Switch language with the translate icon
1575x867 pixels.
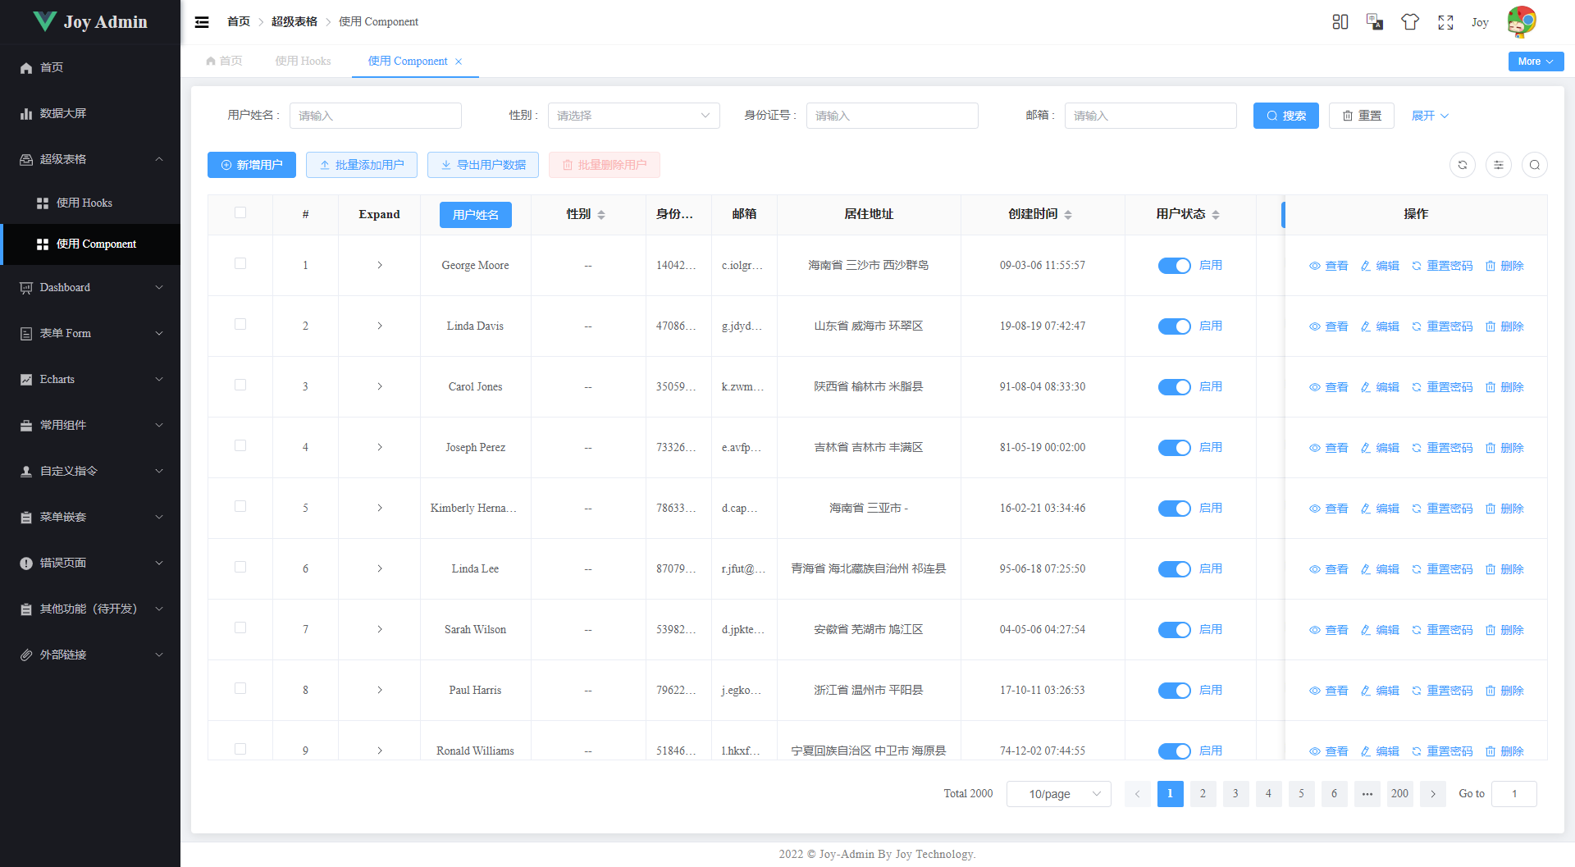[x=1373, y=22]
